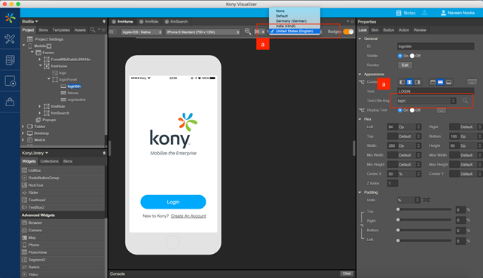Click the Render Edit button
This screenshot has height=278, width=483.
(405, 66)
